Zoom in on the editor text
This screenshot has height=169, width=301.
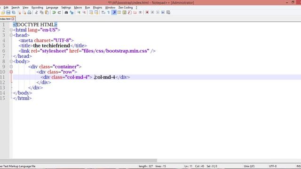tap(79, 13)
